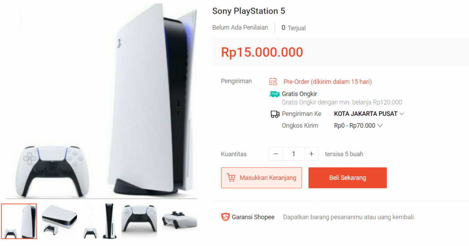The width and height of the screenshot is (469, 246).
Task: Select the second thumbnail of horizontal PS5
Action: pyautogui.click(x=59, y=221)
